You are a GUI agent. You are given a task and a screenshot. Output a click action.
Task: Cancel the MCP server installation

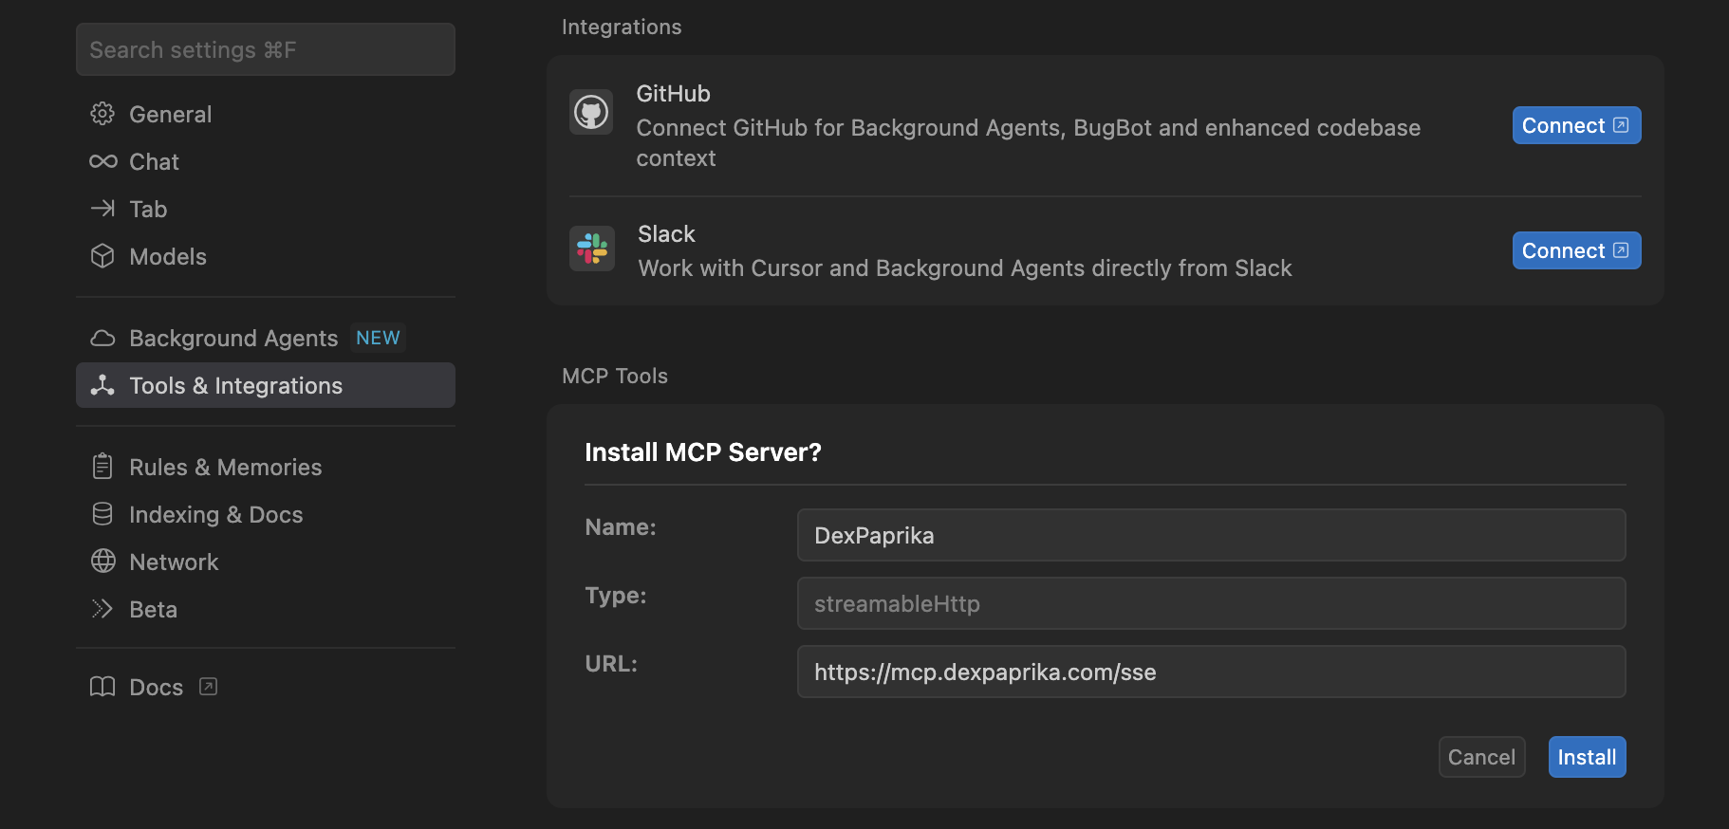pyautogui.click(x=1481, y=757)
